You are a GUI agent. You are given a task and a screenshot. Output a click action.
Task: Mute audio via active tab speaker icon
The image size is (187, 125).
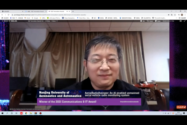point(67,12)
